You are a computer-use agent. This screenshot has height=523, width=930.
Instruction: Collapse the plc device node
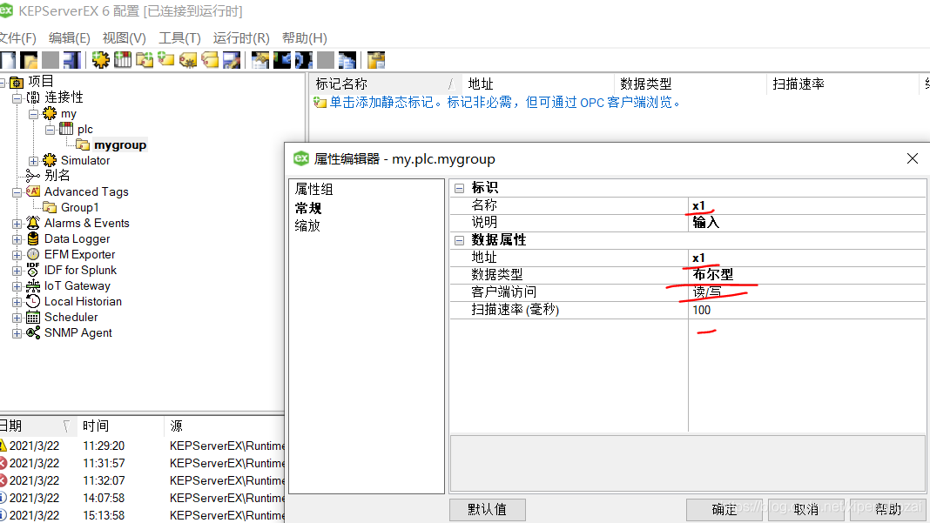click(51, 130)
